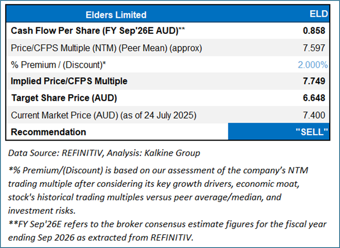This screenshot has width=340, height=248.
Task: Click the Elders Limited table header
Action: (116, 15)
